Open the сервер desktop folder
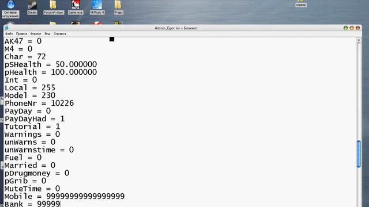This screenshot has width=369, height=207. pyautogui.click(x=301, y=3)
